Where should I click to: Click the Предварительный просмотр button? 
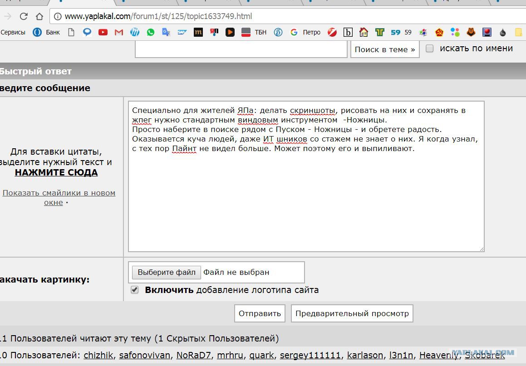352,313
